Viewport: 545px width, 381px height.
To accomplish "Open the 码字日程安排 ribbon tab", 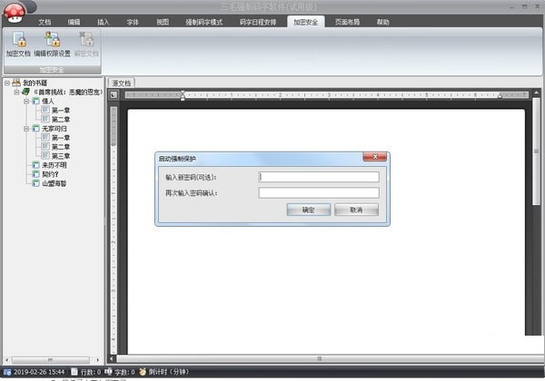I will 258,22.
